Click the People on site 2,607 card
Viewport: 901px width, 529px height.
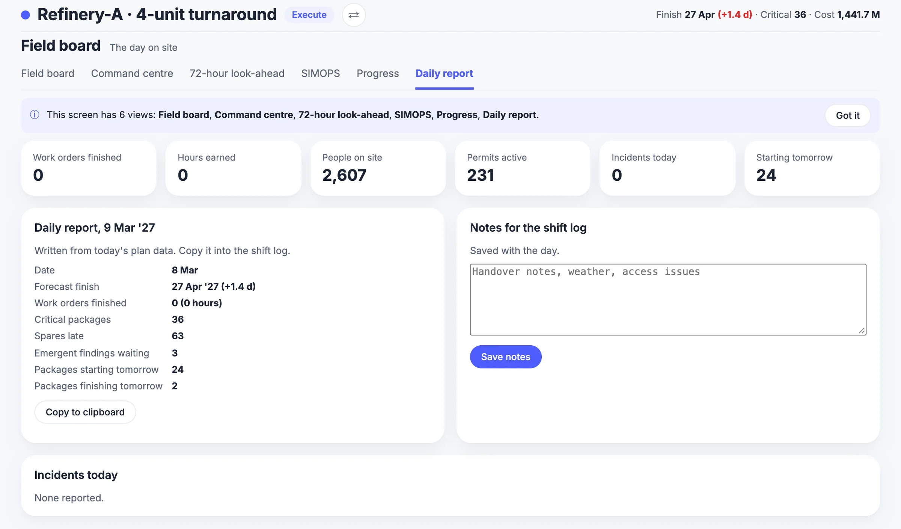click(x=378, y=168)
